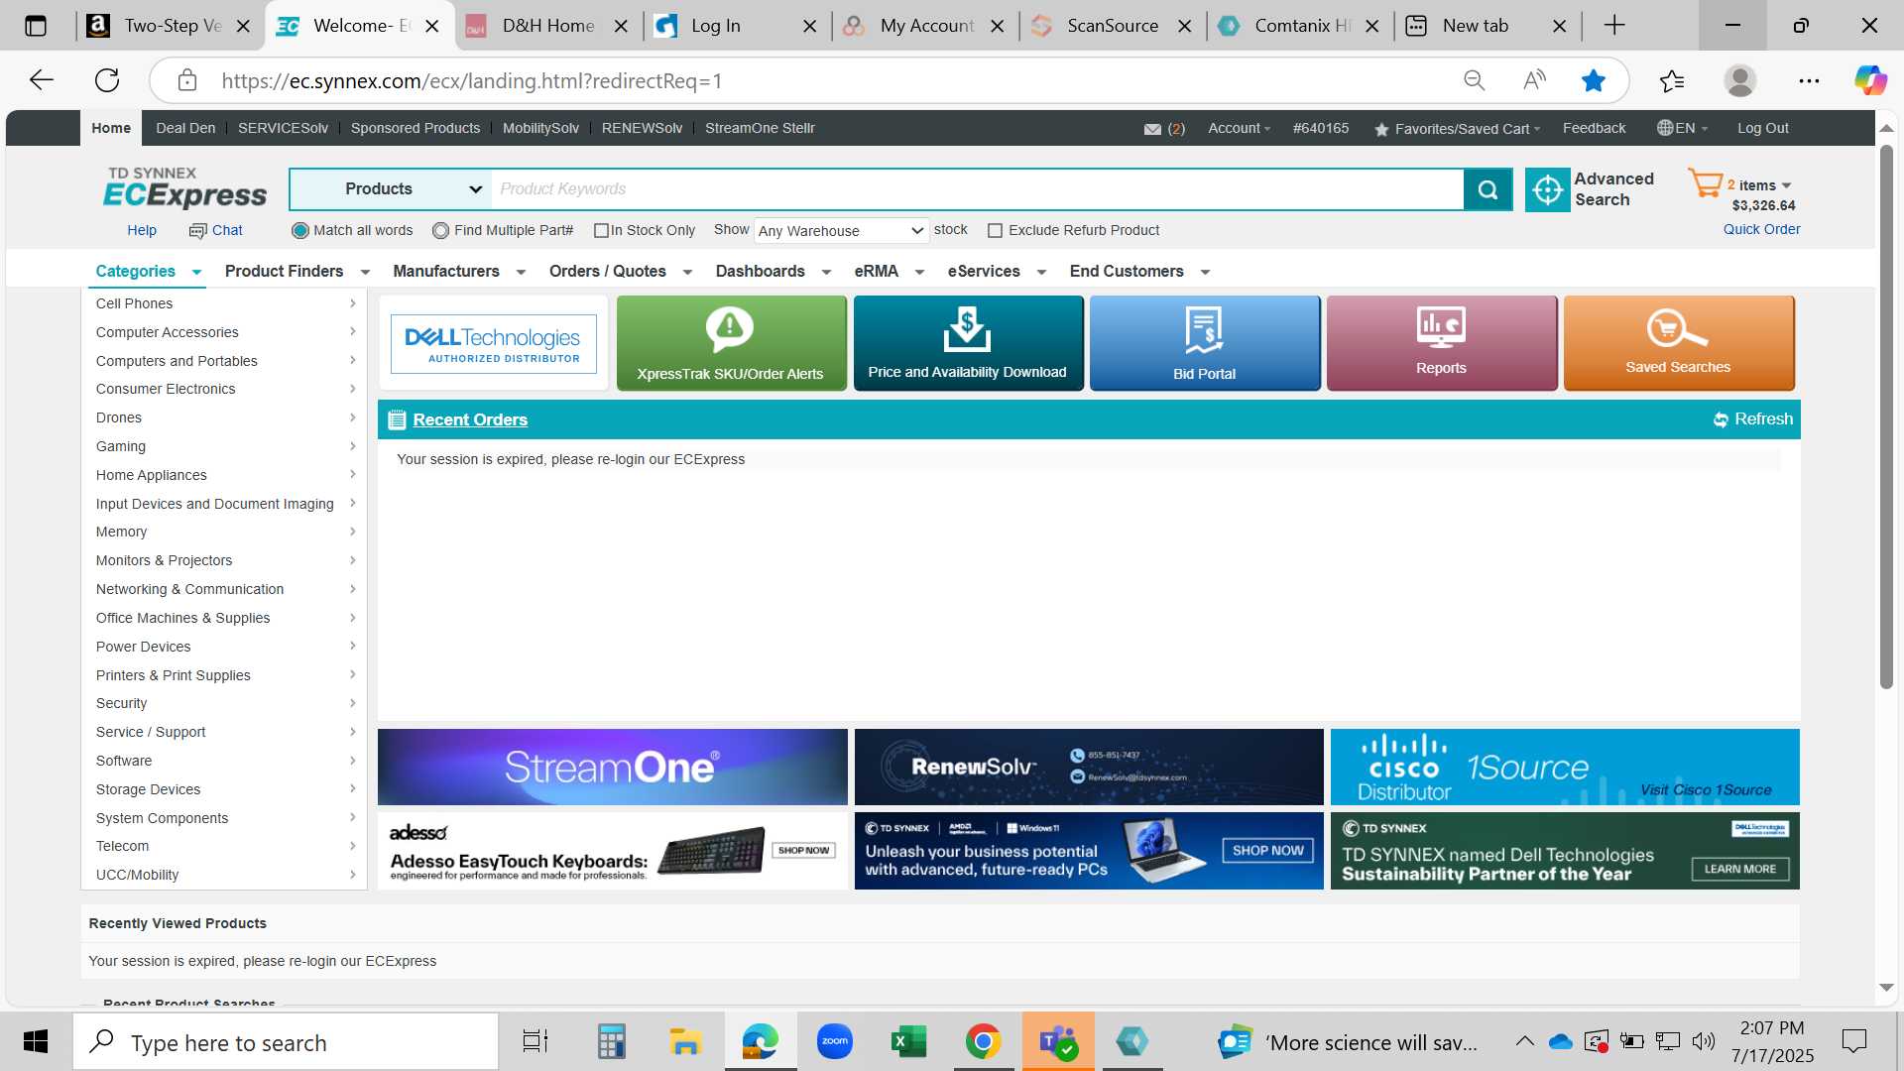Go back with browser back arrow

42,80
